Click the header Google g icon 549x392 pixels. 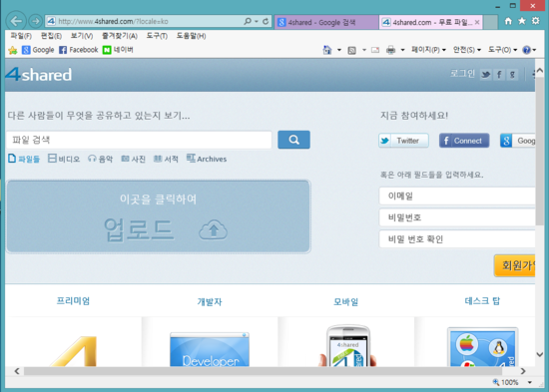pos(512,75)
